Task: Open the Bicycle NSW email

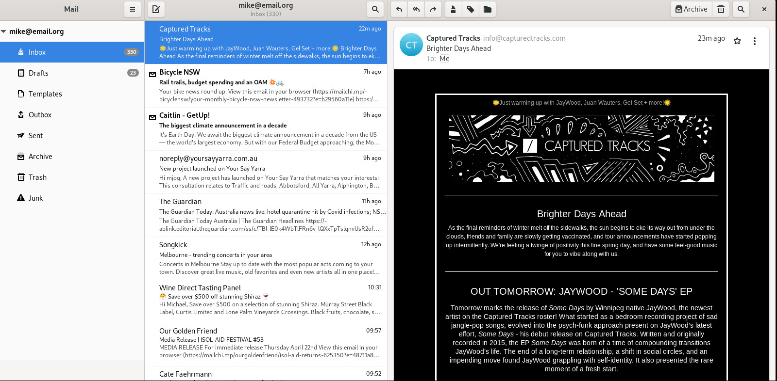Action: tap(266, 85)
